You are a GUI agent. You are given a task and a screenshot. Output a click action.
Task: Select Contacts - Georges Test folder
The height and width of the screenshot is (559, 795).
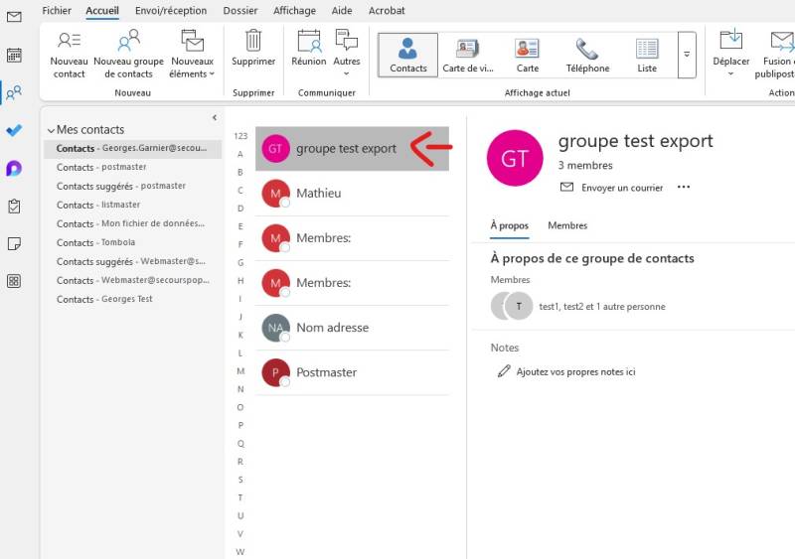point(133,299)
